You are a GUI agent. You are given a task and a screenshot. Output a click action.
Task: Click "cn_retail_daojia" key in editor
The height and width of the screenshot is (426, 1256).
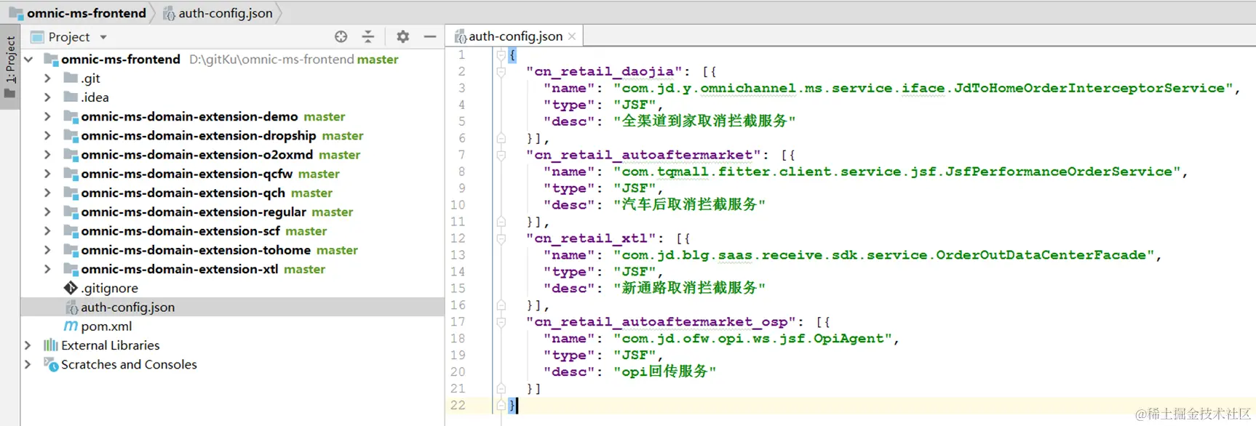click(604, 71)
